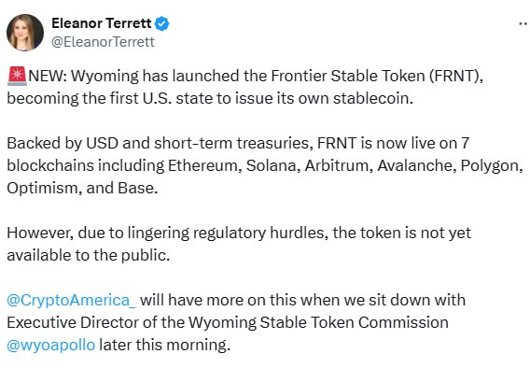Follow the @wyoapollo mention link
This screenshot has height=368, width=530.
(x=51, y=346)
